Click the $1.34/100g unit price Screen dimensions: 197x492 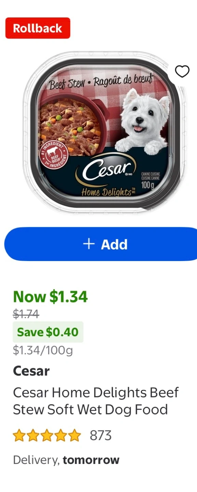click(x=43, y=350)
